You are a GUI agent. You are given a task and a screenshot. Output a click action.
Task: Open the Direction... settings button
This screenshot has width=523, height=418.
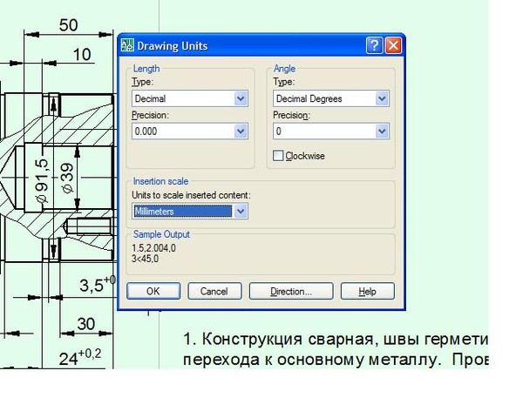tap(291, 291)
